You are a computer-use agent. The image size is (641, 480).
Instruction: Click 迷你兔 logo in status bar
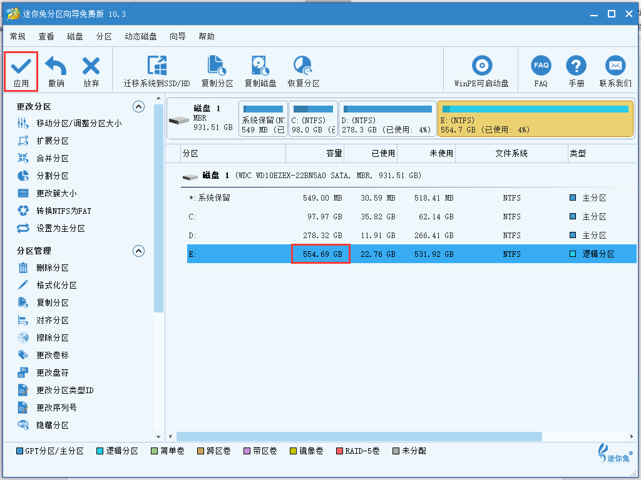click(615, 453)
